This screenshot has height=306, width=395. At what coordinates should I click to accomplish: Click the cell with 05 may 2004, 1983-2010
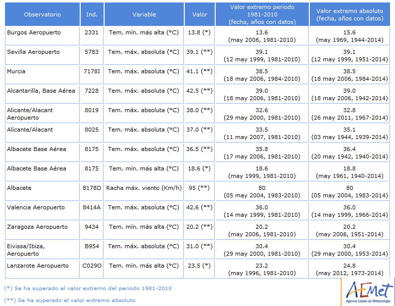tap(262, 191)
